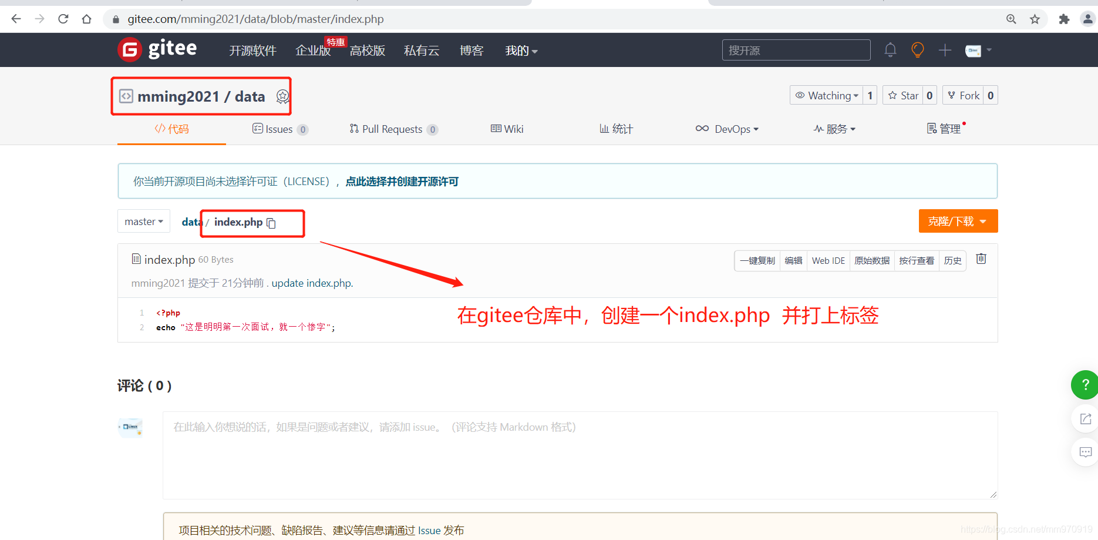Open browser extensions puzzle icon

click(1064, 19)
